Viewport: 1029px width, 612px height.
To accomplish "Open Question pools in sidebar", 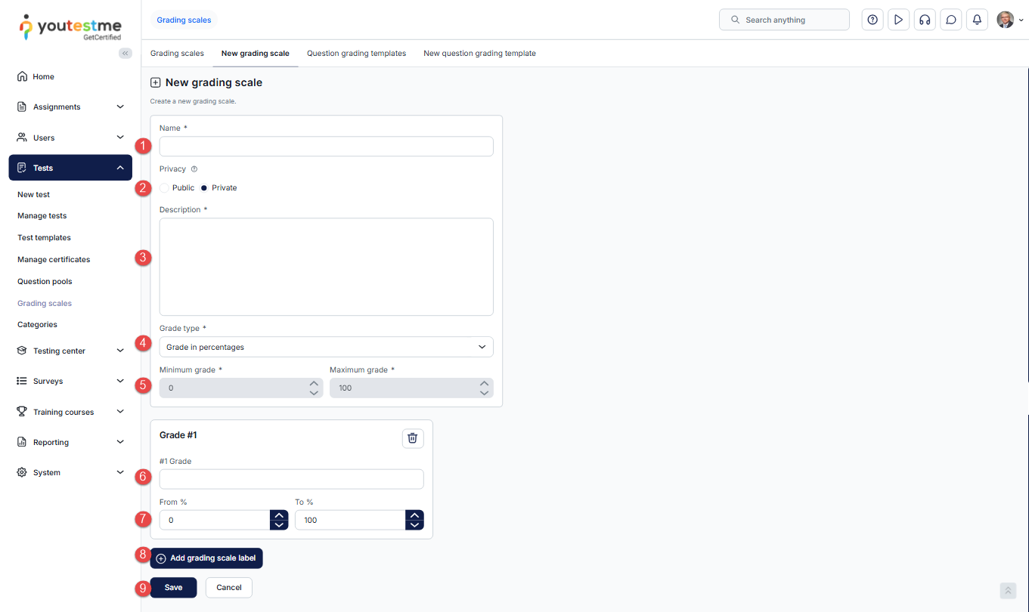I will coord(45,281).
